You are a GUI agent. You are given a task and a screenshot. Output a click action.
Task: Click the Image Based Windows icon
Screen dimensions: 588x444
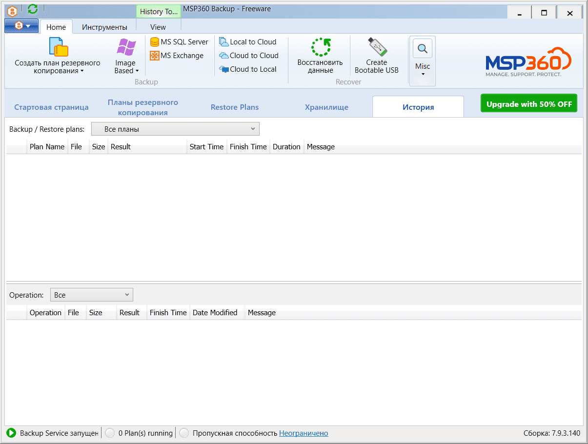(x=126, y=48)
